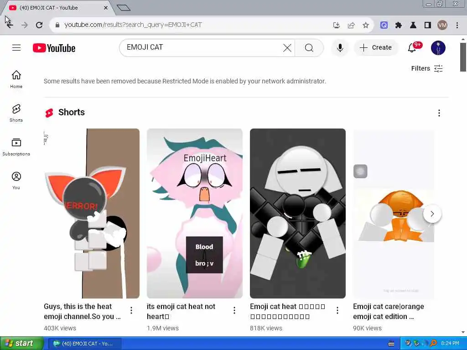Open the VM browser profile avatar
467x350 pixels.
point(442,26)
